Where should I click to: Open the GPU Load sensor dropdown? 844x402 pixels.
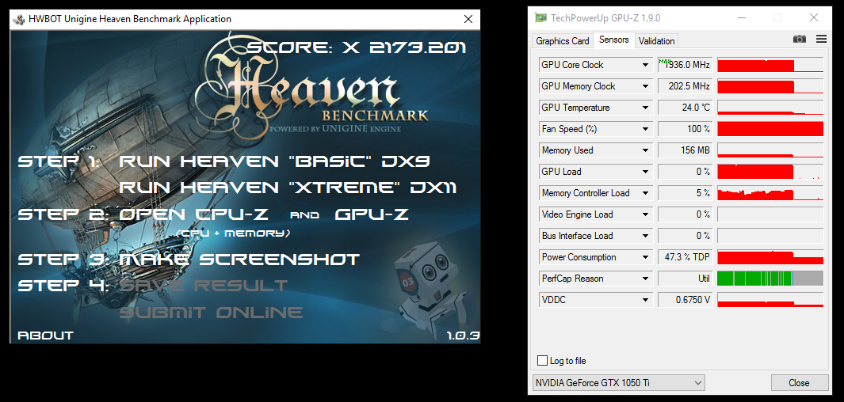[645, 172]
